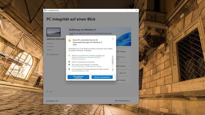
Task: Minimize the PC-Integritätsprüfung window
Action: coord(127,10)
